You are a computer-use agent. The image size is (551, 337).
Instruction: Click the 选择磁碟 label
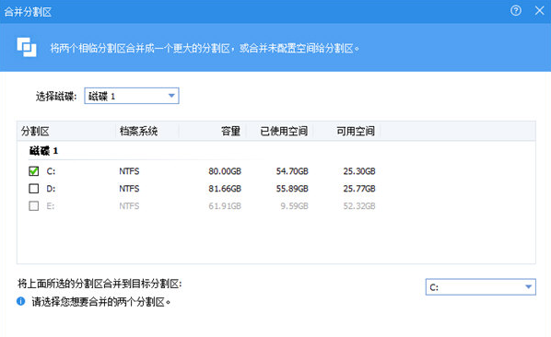pos(56,96)
